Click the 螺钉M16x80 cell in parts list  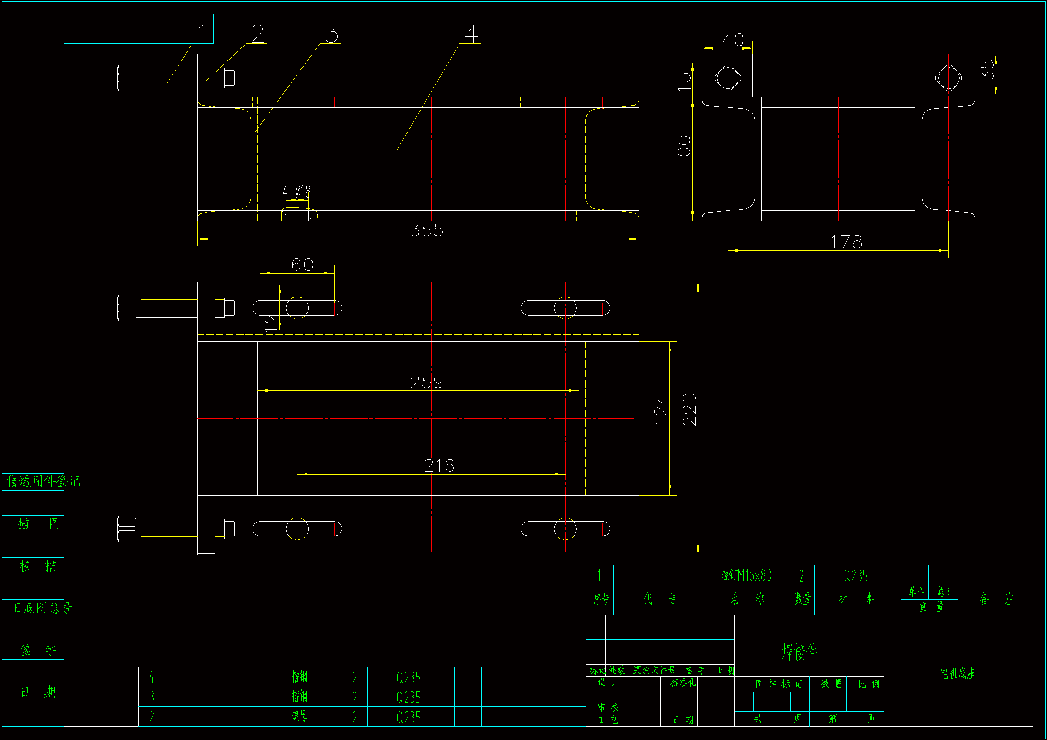746,576
